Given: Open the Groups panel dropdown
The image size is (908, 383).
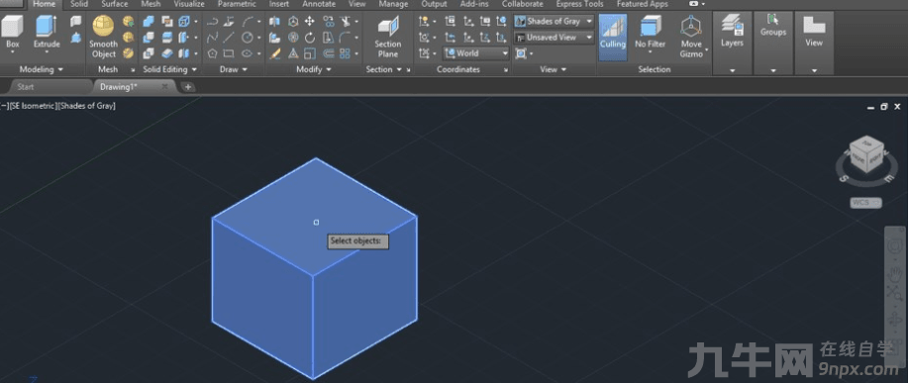Looking at the screenshot, I should [773, 70].
